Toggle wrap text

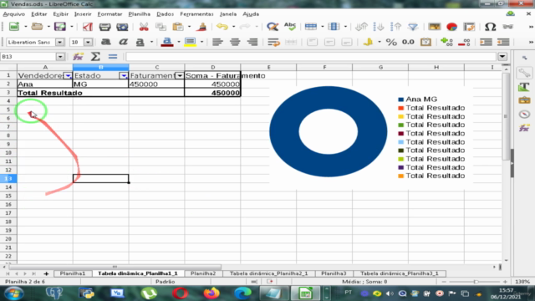coord(273,42)
